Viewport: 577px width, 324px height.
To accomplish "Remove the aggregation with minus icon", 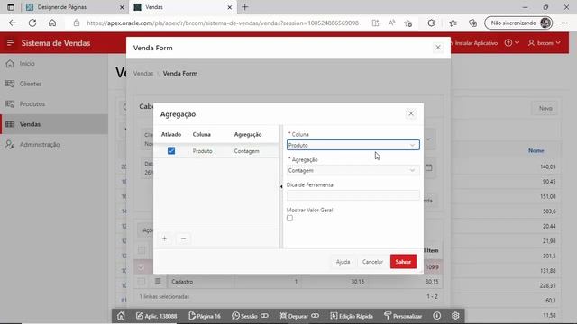I will [183, 238].
